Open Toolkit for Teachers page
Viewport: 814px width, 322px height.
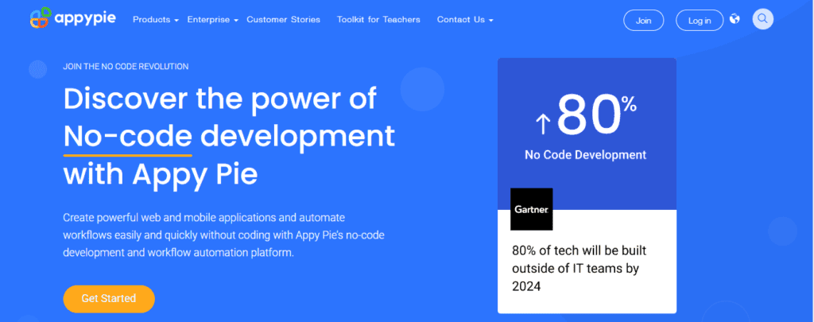(x=378, y=19)
